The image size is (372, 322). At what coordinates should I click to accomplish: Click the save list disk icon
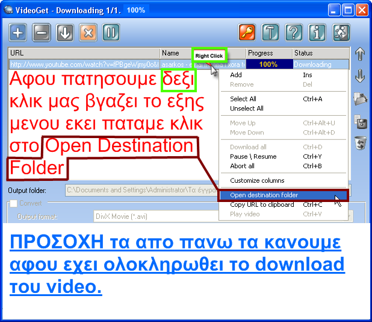click(361, 122)
